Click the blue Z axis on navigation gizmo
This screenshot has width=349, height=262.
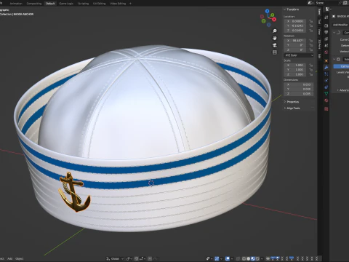267,12
